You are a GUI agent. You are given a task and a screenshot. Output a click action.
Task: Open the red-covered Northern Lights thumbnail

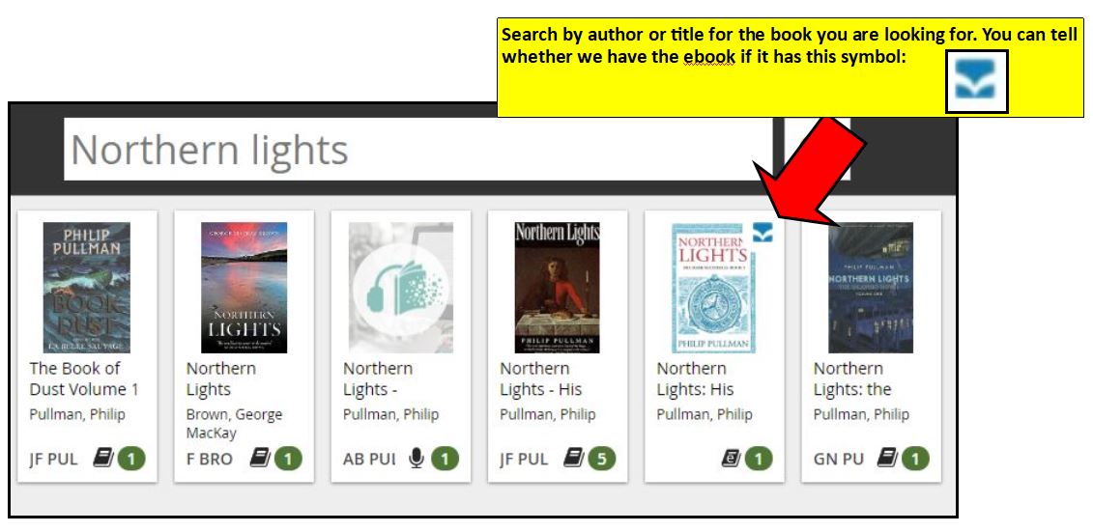tap(557, 288)
